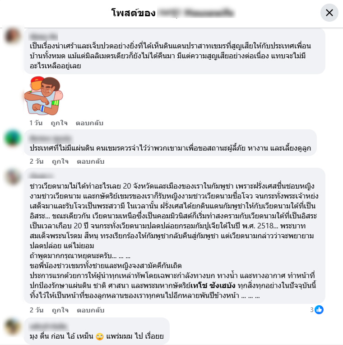Reply to the second comment with ตอบกลับ
The height and width of the screenshot is (345, 343).
point(90,161)
